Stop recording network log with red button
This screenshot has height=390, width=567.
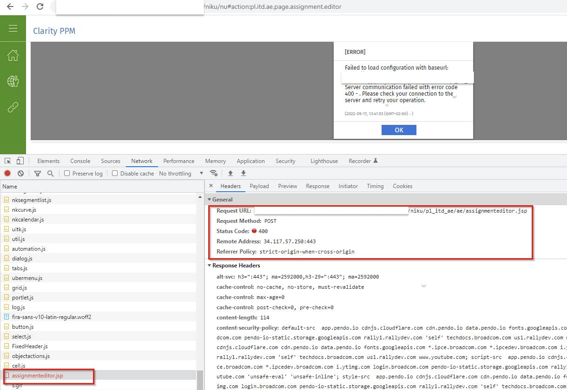7,173
